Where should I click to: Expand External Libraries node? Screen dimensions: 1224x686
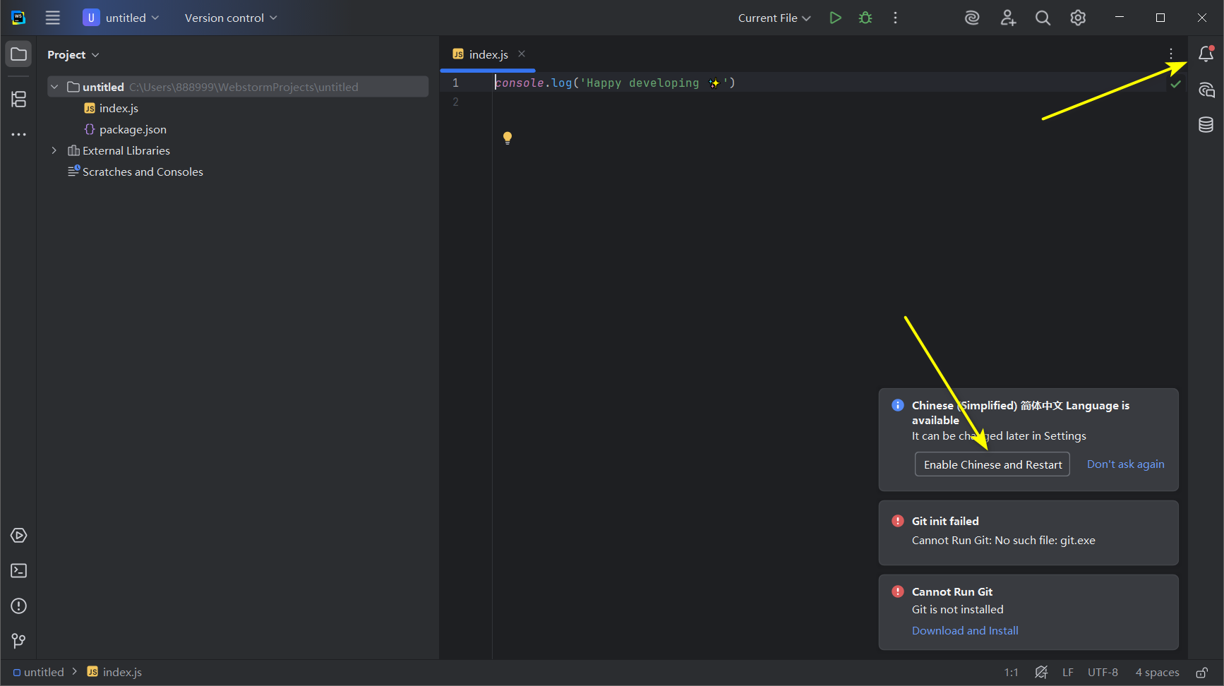point(54,150)
